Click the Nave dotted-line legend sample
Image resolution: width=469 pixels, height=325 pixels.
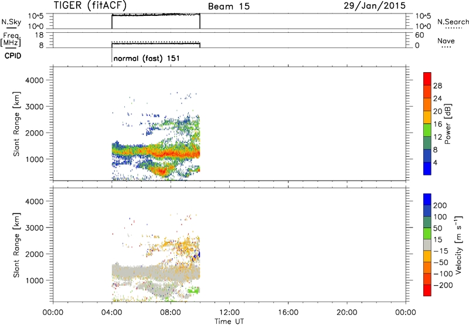446,47
